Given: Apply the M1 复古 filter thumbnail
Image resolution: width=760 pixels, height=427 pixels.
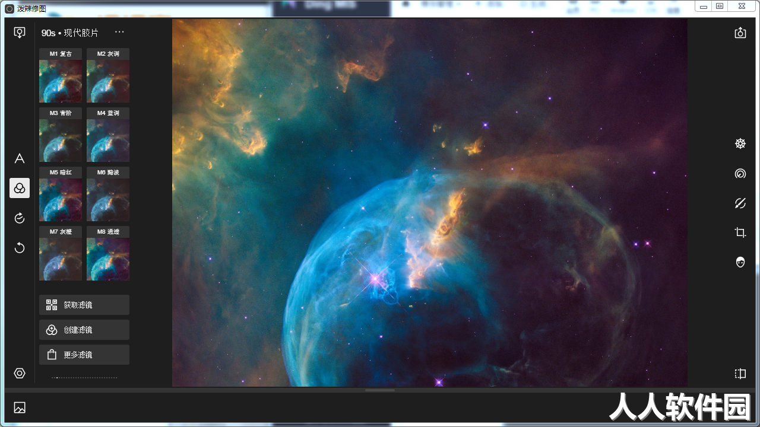Looking at the screenshot, I should pyautogui.click(x=61, y=75).
